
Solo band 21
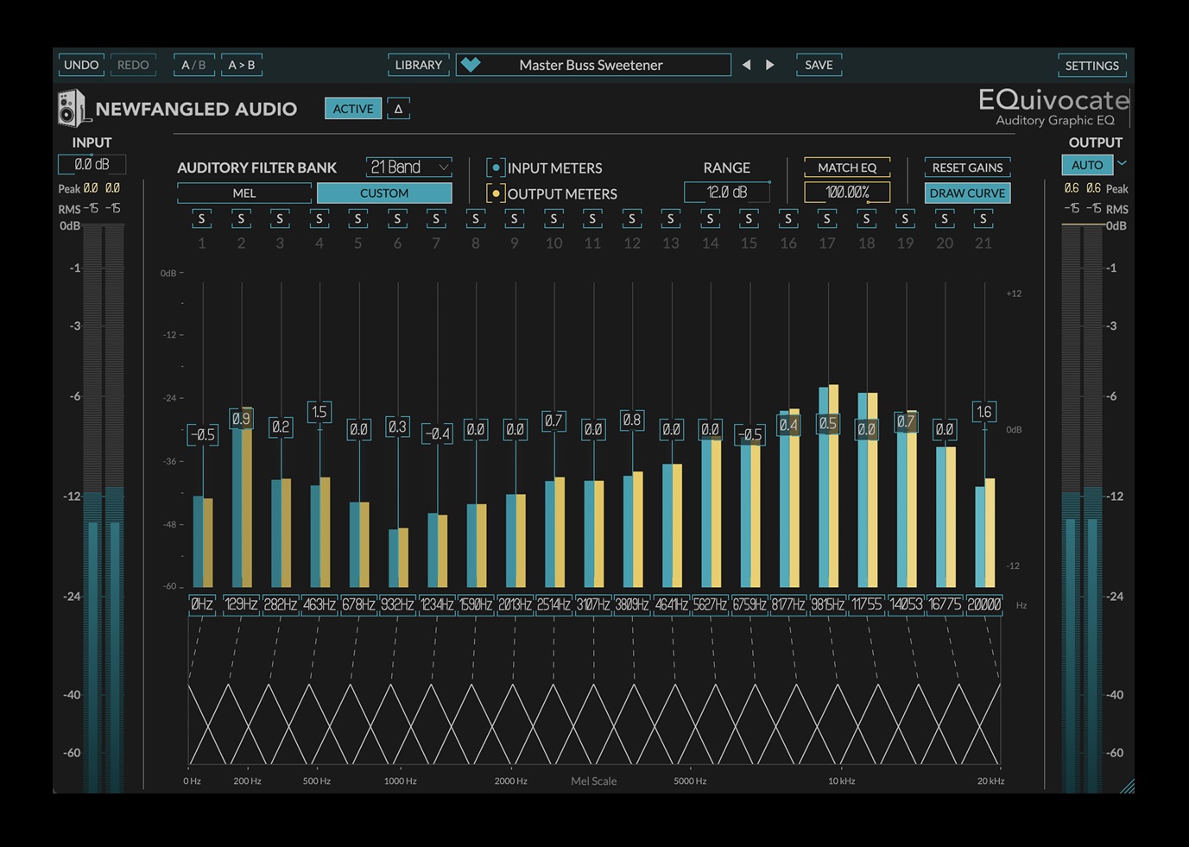tap(983, 218)
